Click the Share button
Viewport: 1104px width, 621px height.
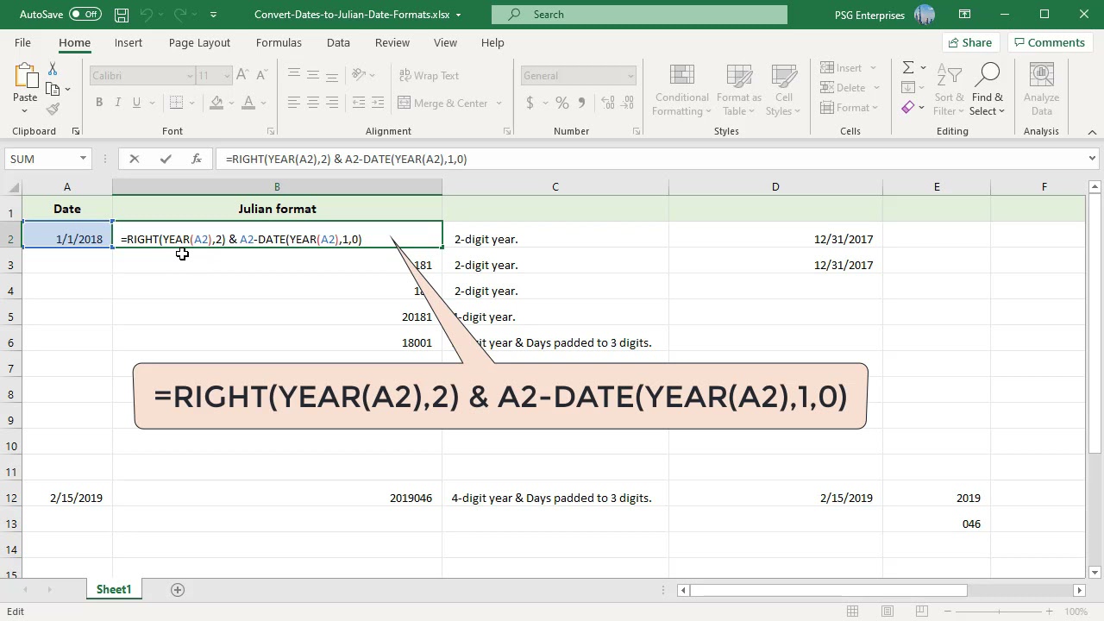point(970,42)
